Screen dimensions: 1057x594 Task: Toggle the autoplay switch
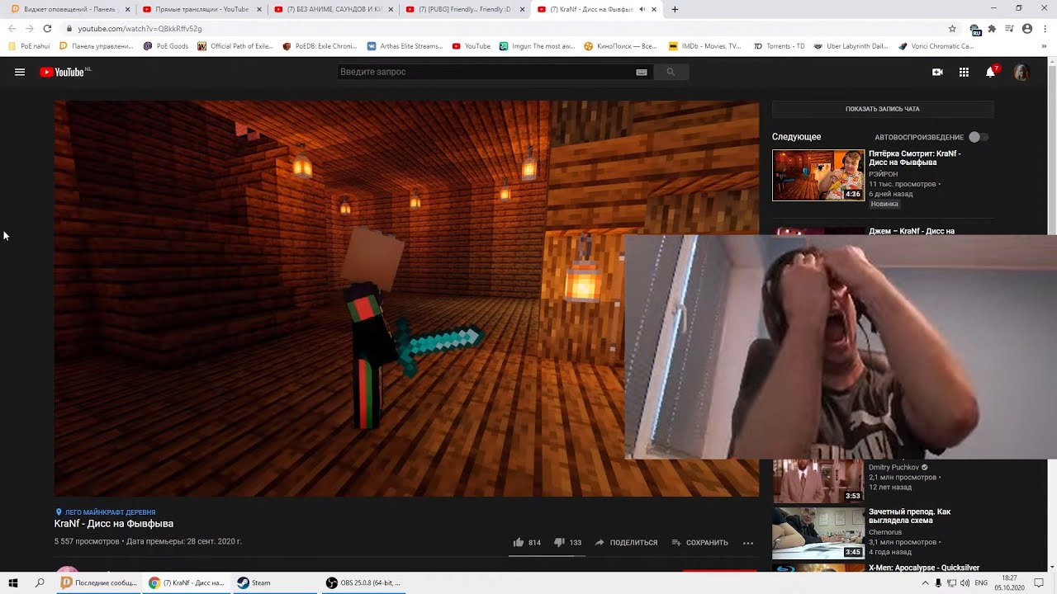(x=979, y=137)
